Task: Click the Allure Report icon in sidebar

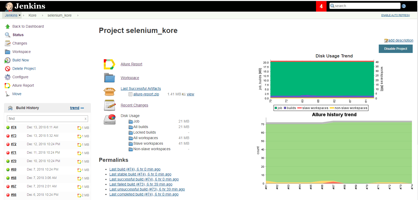Action: pos(8,85)
